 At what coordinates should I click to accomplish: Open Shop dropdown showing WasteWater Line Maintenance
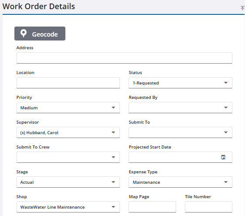tap(68, 207)
